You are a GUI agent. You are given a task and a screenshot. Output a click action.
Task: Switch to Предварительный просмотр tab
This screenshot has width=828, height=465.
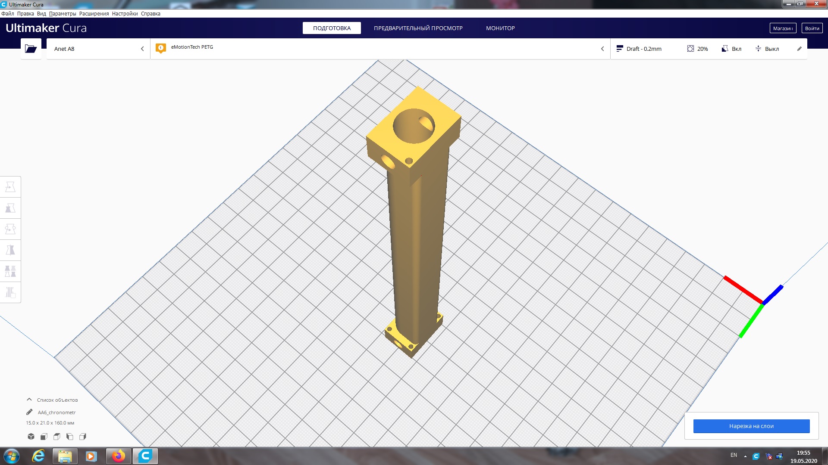(418, 28)
